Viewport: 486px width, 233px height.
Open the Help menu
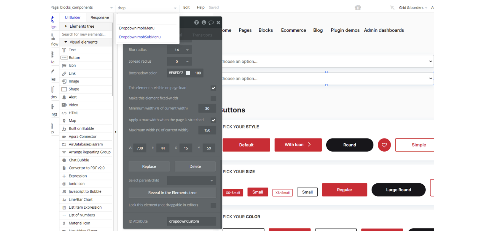[x=201, y=7]
